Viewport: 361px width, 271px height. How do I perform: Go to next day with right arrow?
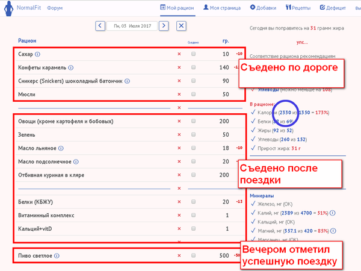(x=164, y=26)
